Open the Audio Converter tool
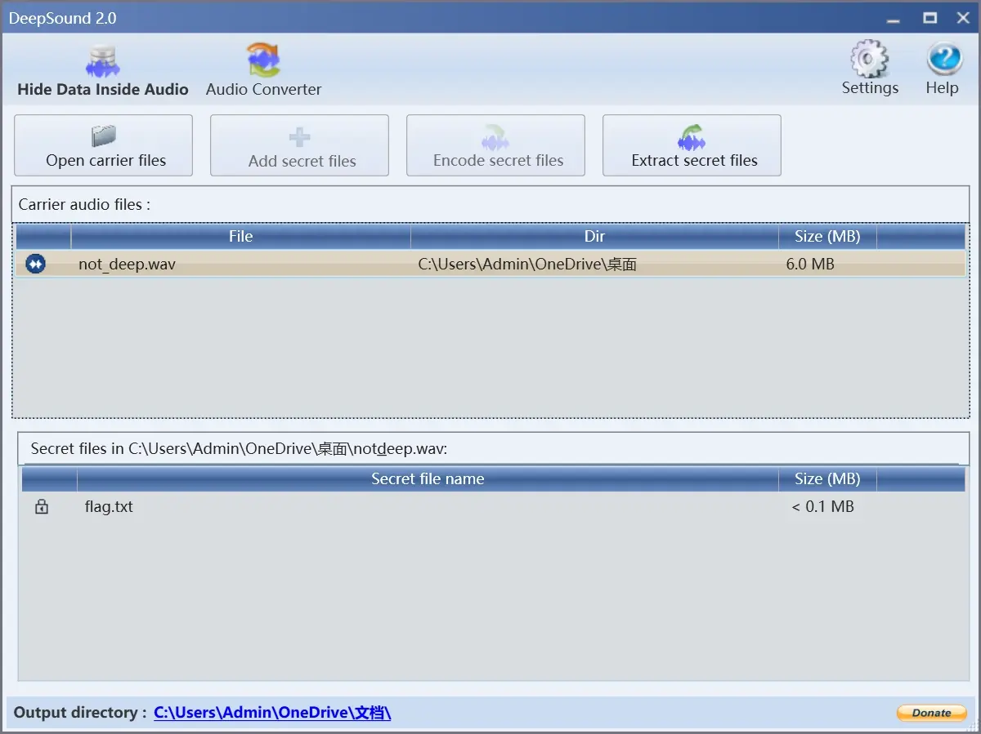This screenshot has width=981, height=734. (263, 72)
